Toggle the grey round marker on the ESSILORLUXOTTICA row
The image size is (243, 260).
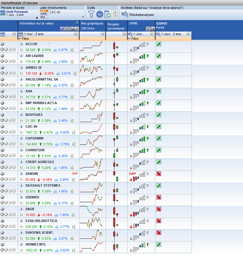pos(2,221)
